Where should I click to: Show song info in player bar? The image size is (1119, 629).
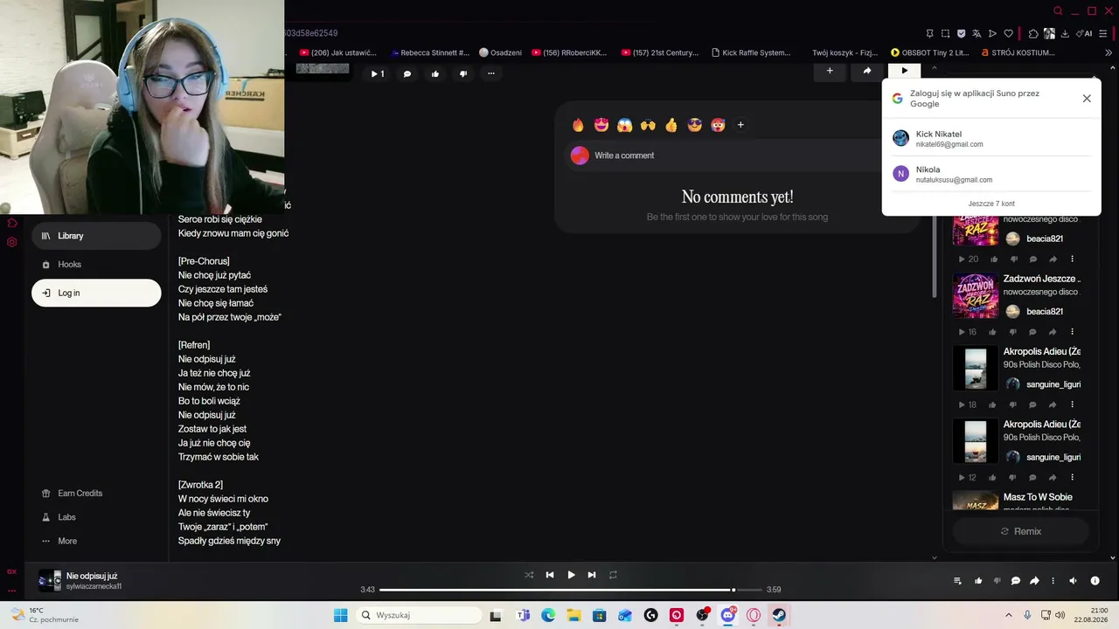click(x=1095, y=581)
